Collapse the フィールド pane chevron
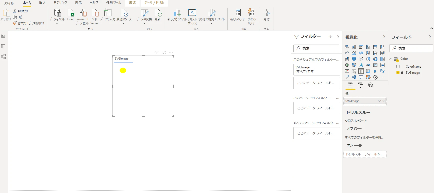 click(x=430, y=37)
